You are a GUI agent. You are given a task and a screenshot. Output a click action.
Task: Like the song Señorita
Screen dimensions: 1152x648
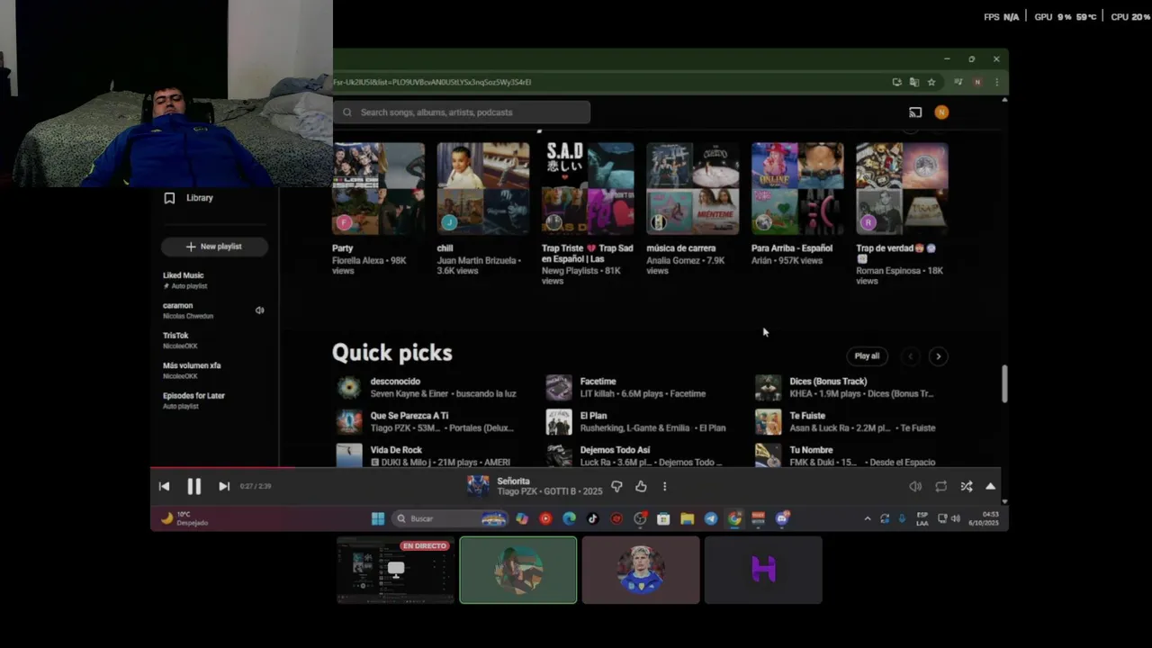(x=641, y=486)
